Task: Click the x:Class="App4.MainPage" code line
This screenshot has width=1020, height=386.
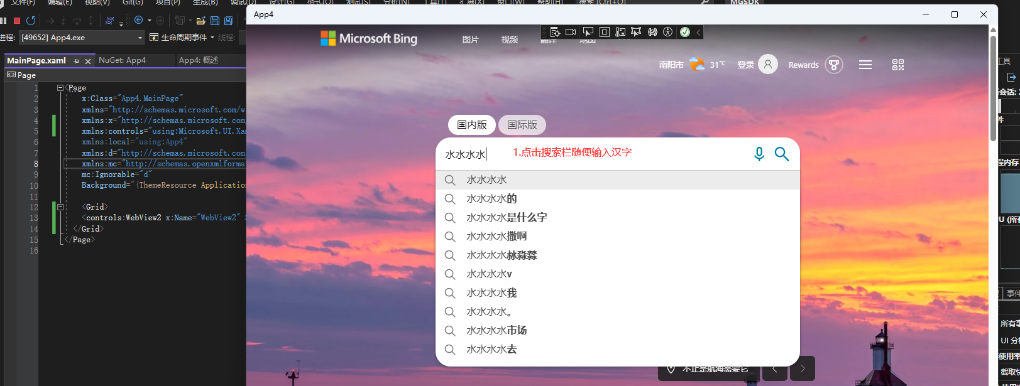Action: [132, 99]
